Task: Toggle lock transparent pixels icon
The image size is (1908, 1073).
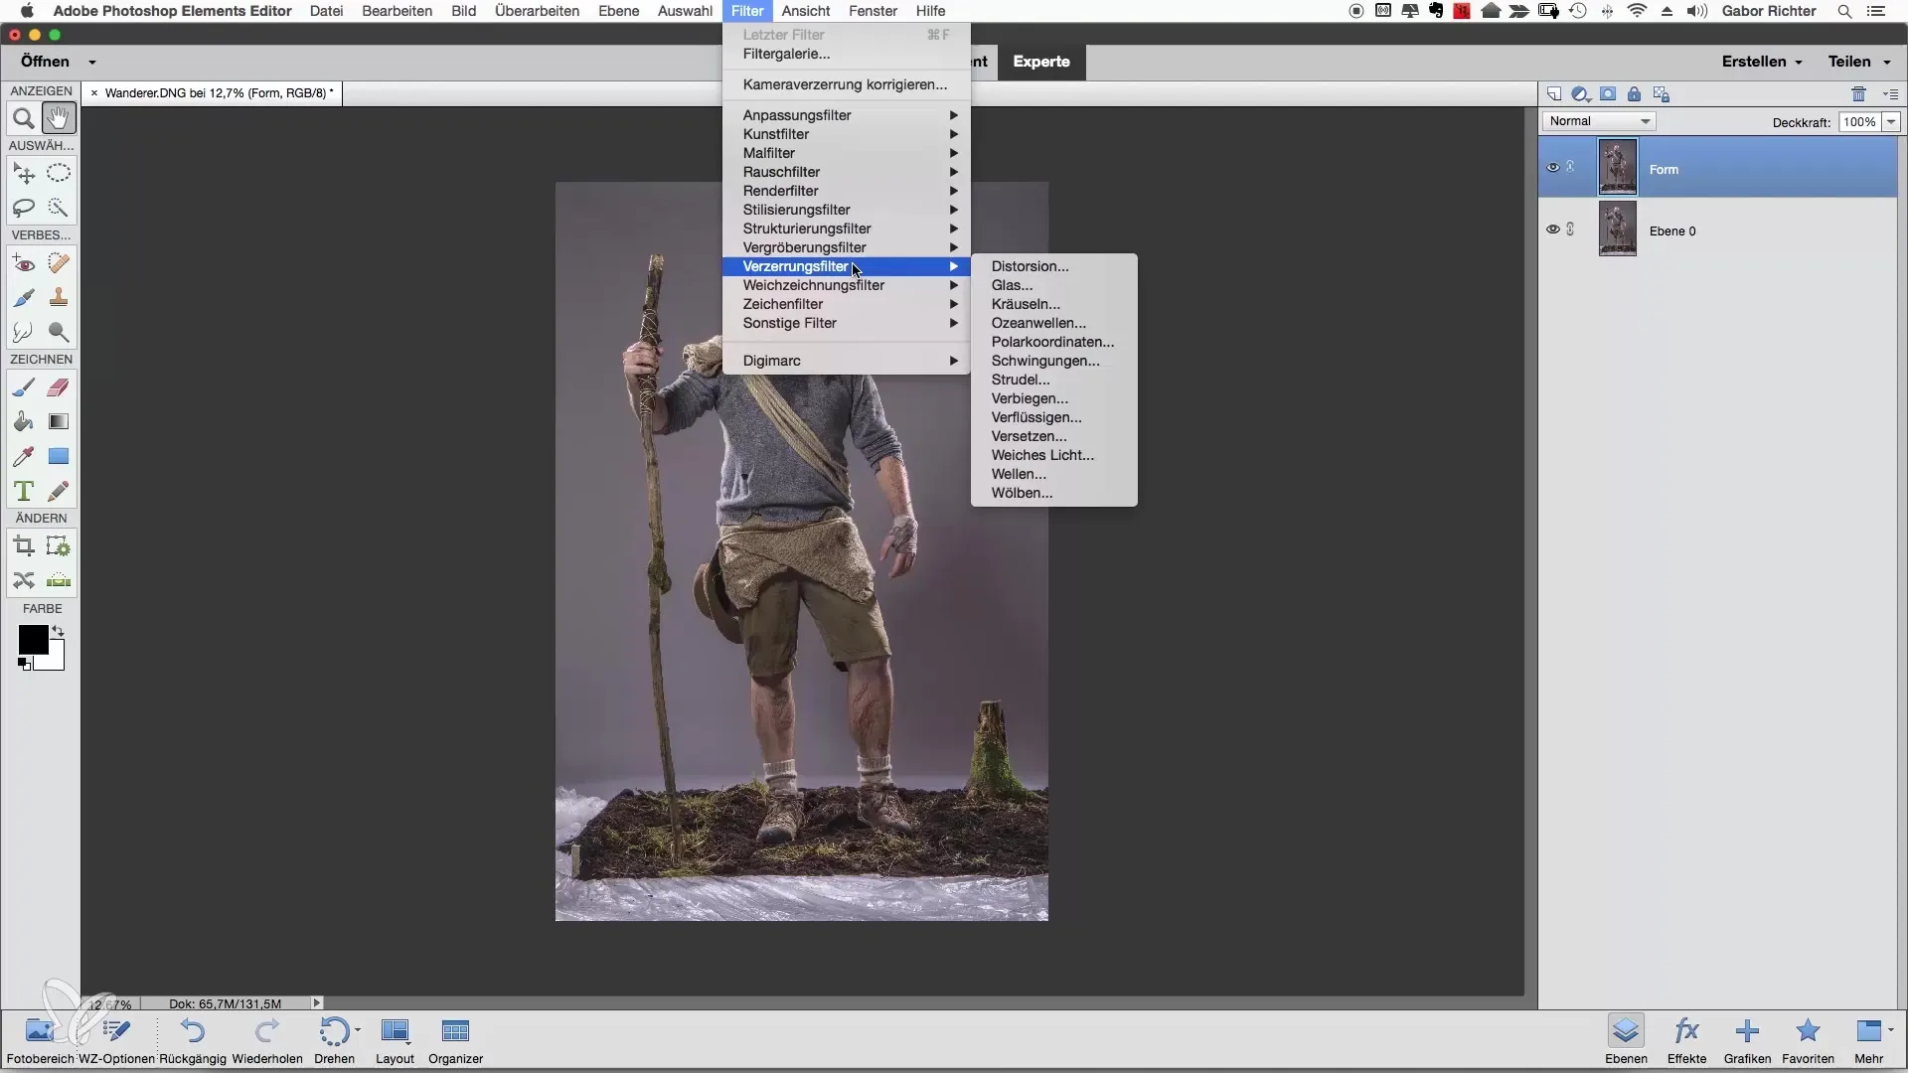Action: tap(1661, 94)
